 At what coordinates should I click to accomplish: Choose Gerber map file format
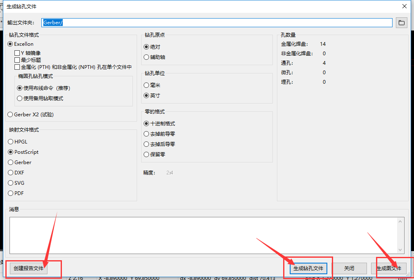coord(20,162)
